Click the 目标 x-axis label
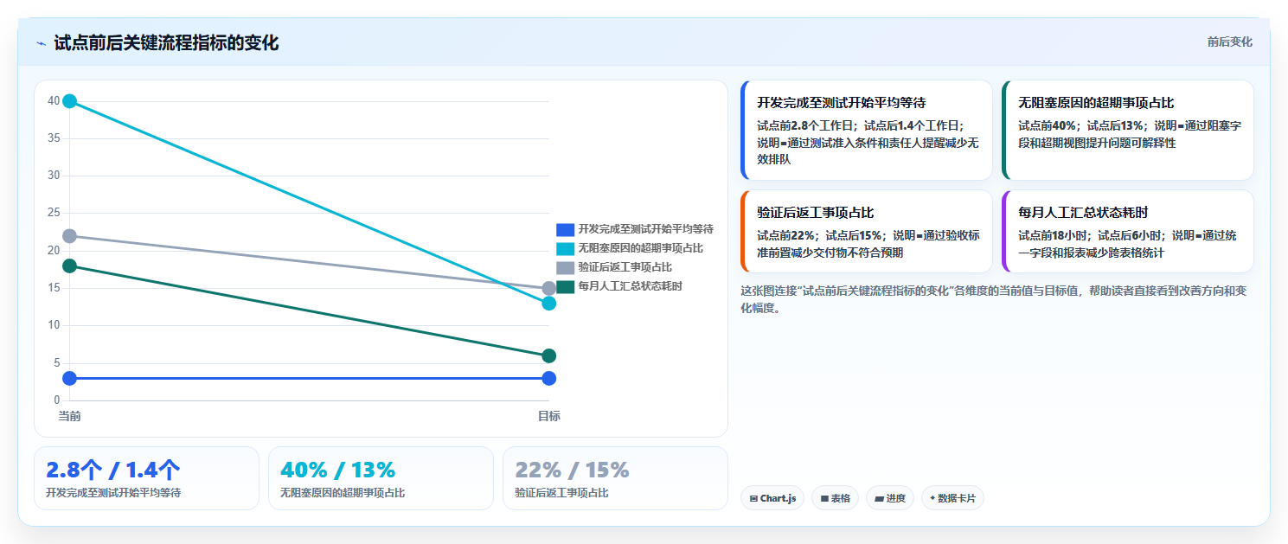This screenshot has width=1288, height=544. (x=548, y=416)
